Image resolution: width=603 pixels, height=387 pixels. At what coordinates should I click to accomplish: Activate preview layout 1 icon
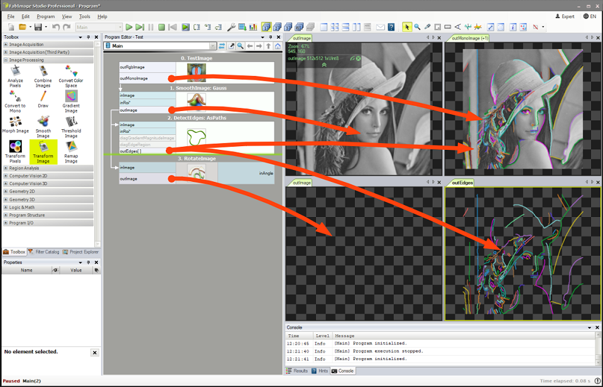(x=266, y=27)
